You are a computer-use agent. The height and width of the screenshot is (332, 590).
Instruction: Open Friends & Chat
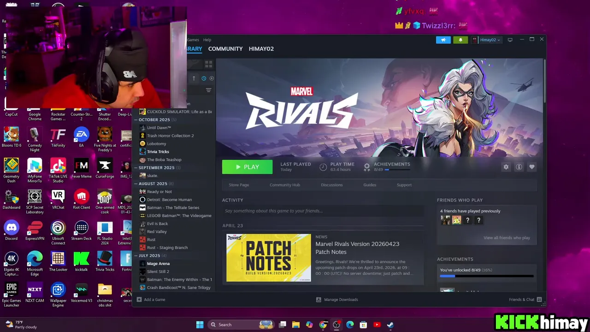point(525,300)
